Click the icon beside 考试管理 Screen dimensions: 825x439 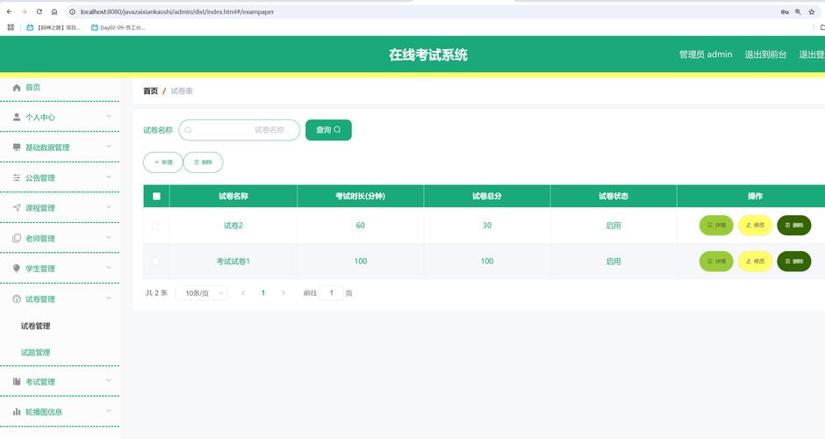(17, 382)
